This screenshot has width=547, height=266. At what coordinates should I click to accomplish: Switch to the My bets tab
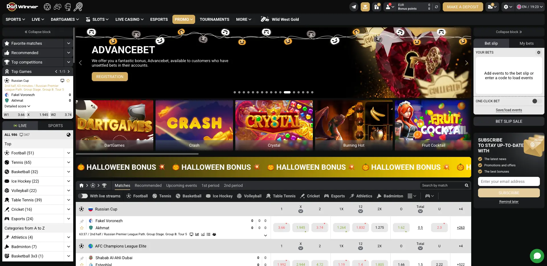pos(526,43)
